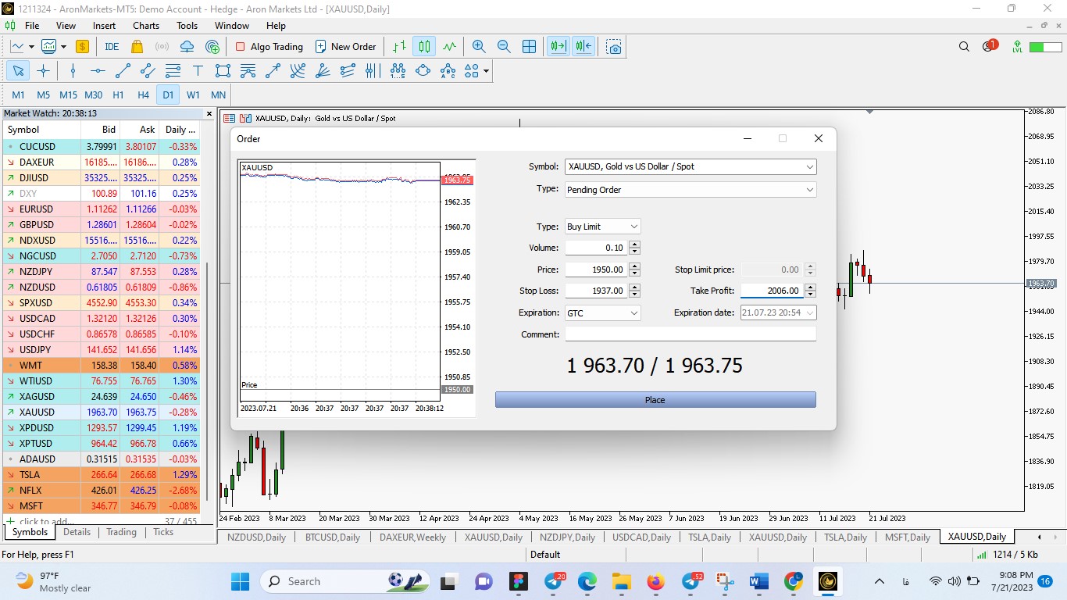Select the equidistant channel tool
The height and width of the screenshot is (600, 1067).
pyautogui.click(x=148, y=71)
